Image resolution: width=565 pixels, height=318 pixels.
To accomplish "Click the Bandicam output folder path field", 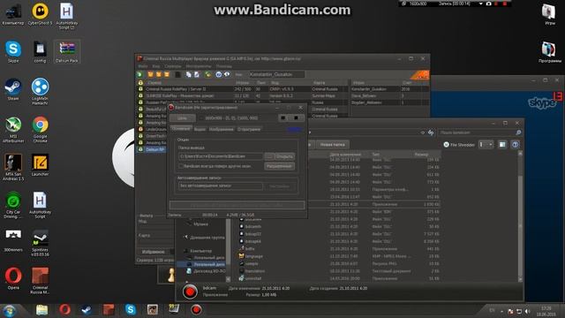I will pos(221,156).
